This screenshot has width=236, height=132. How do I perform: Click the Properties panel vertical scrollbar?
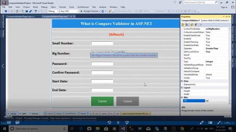click(x=229, y=66)
